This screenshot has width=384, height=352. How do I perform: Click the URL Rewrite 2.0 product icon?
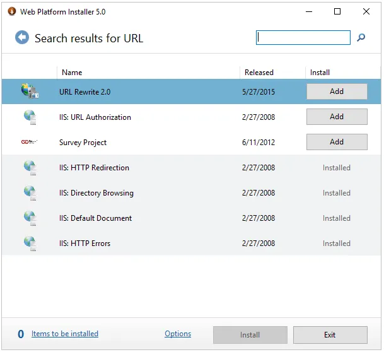coord(30,91)
